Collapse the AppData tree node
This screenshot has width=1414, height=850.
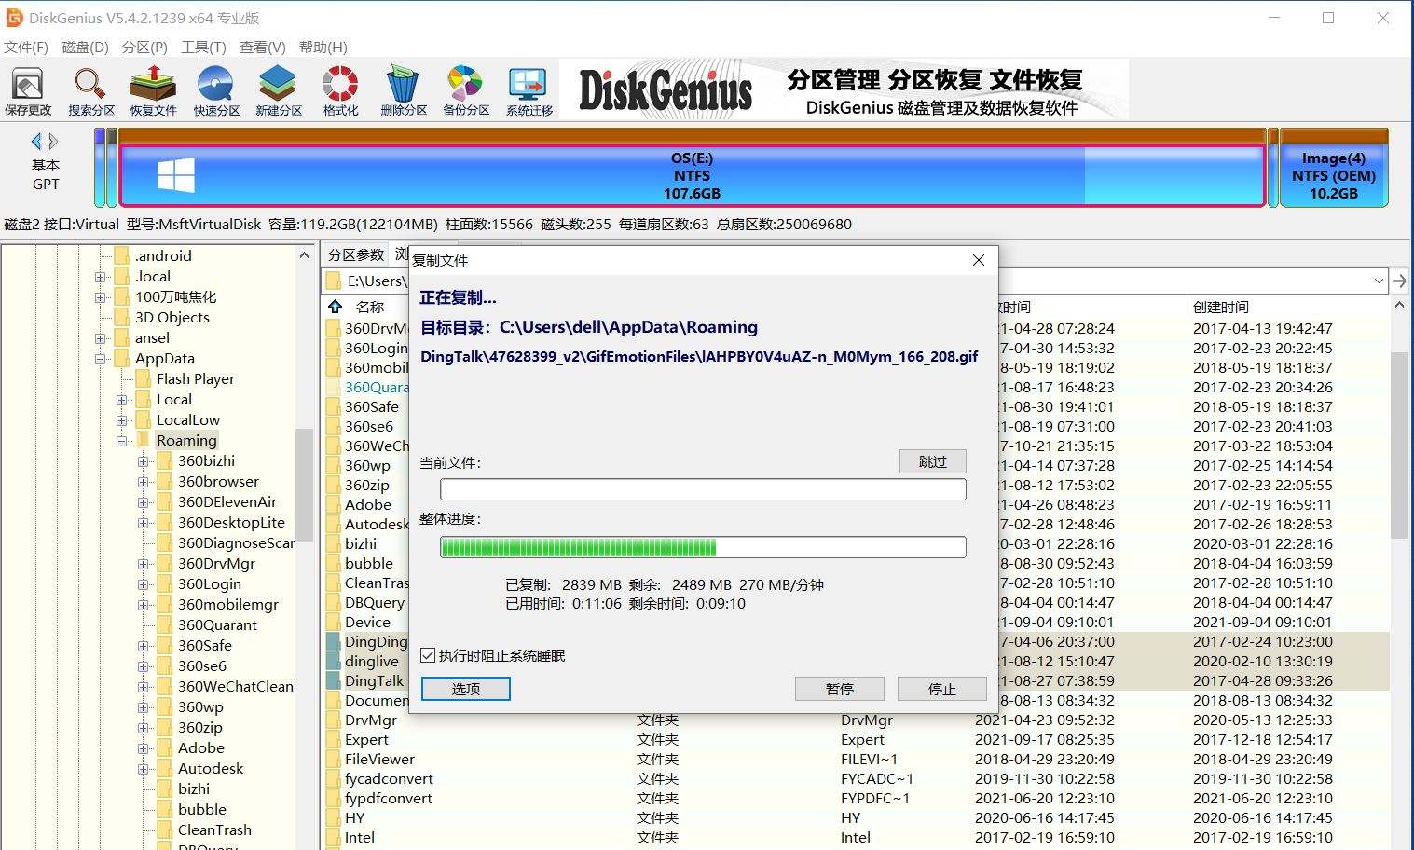tap(101, 359)
